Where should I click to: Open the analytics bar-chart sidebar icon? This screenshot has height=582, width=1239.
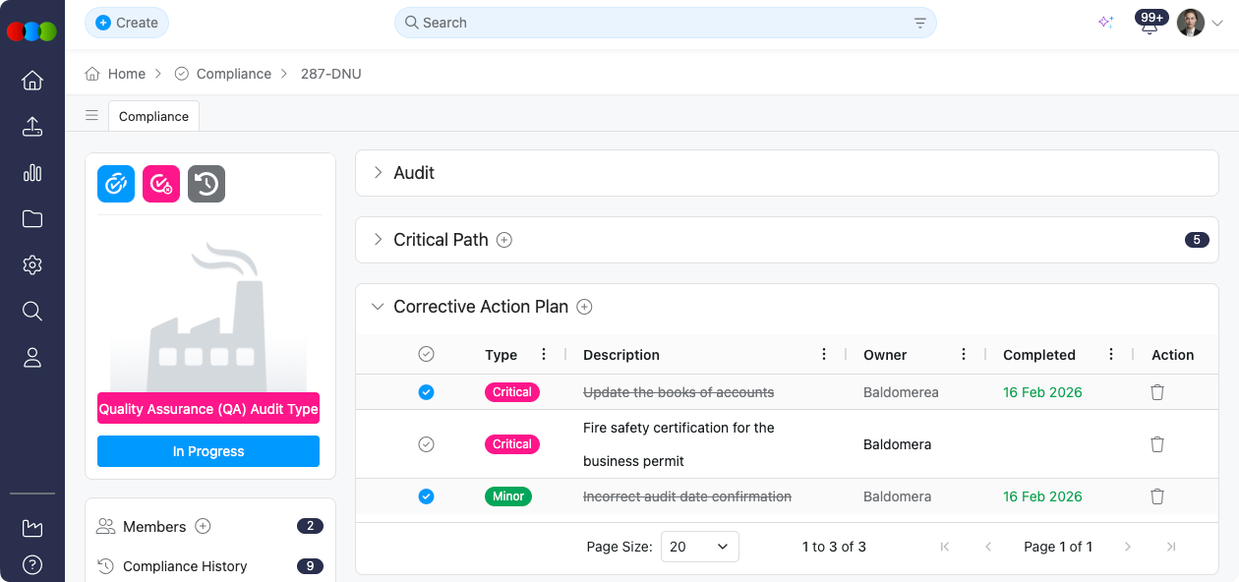click(32, 173)
